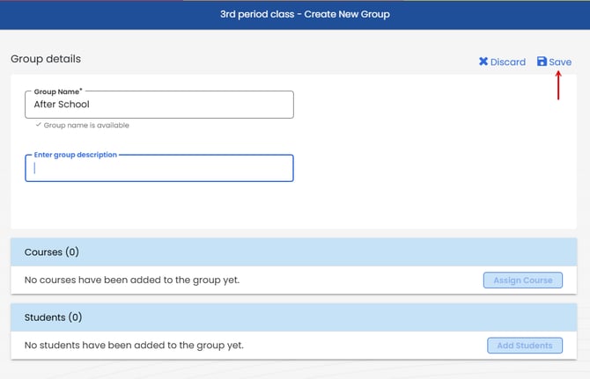The height and width of the screenshot is (379, 590).
Task: Click the "Group name is available" message
Action: 86,126
